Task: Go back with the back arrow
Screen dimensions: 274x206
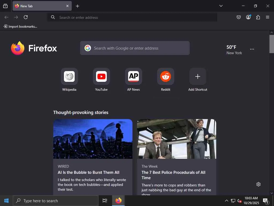Action: (x=6, y=17)
